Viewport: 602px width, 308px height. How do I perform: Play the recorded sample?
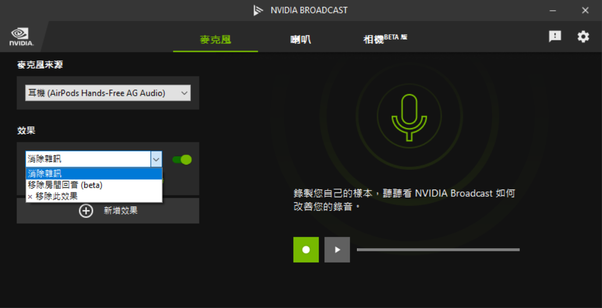tap(337, 250)
